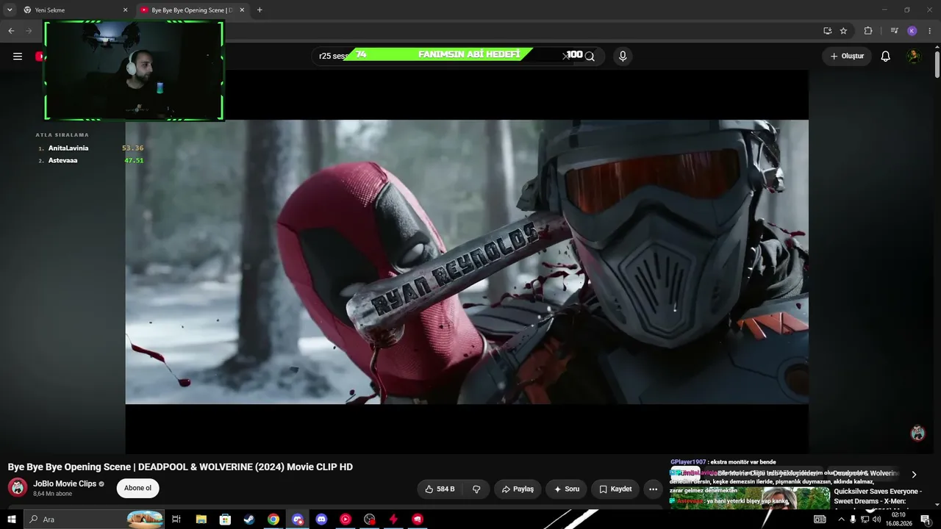Image resolution: width=941 pixels, height=529 pixels.
Task: Search with the microphone voice button
Action: tap(623, 57)
